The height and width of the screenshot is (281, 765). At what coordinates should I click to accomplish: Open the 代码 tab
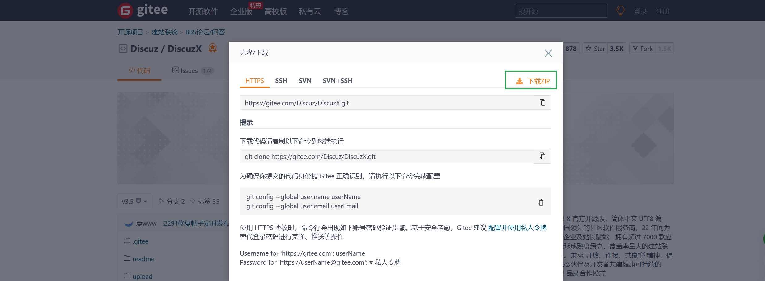tap(139, 70)
